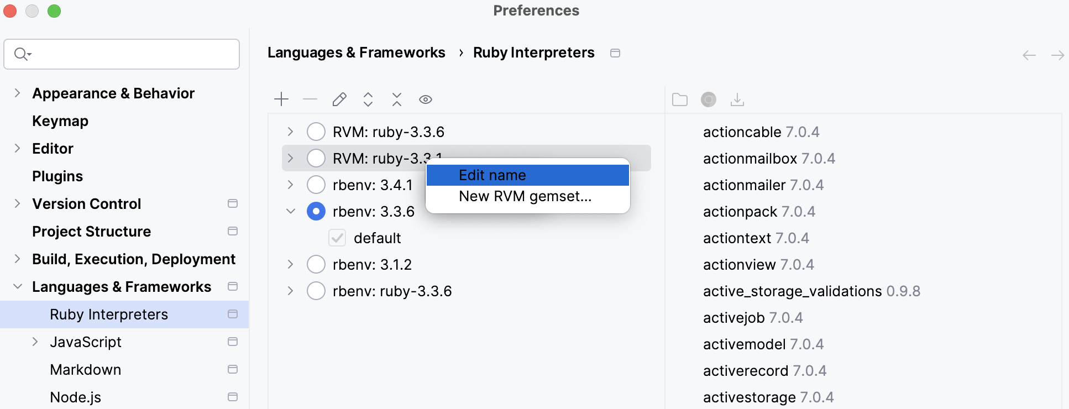Expand the Appearance & Behavior section
This screenshot has width=1069, height=409.
tap(18, 93)
